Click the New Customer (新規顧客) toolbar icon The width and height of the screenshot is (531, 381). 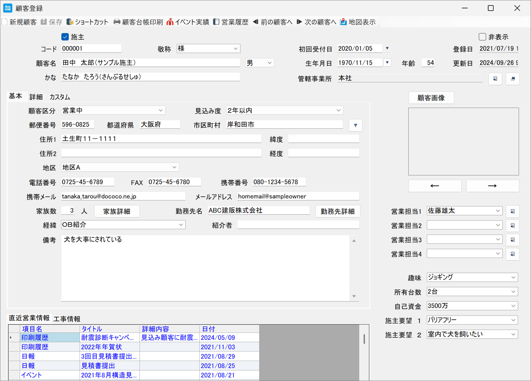pos(5,22)
